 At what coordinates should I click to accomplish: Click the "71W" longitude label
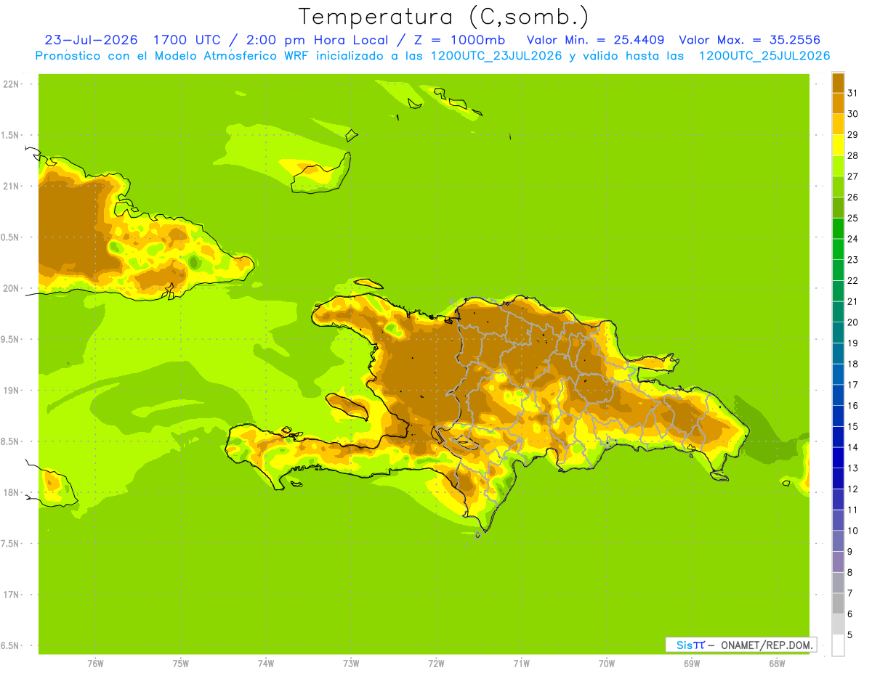tap(521, 664)
